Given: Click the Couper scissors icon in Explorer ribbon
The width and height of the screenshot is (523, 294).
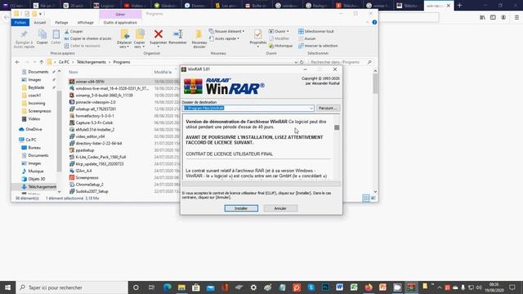Looking at the screenshot, I should [x=67, y=31].
